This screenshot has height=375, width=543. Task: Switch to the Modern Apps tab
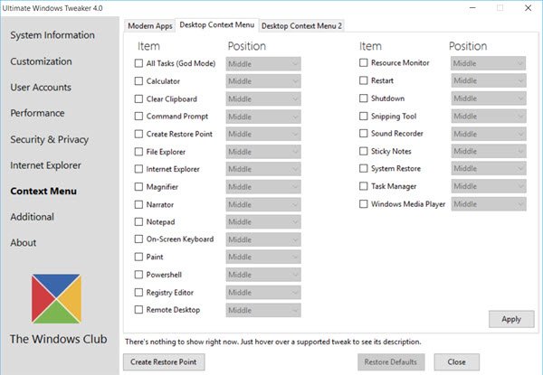point(150,26)
